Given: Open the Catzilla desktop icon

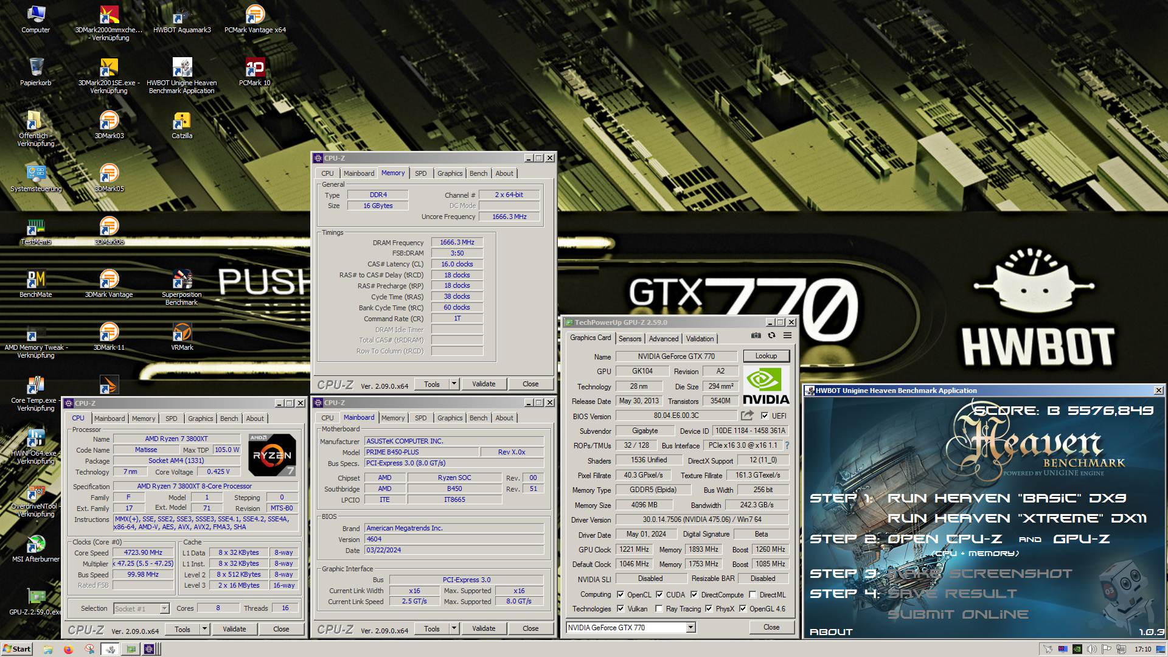Looking at the screenshot, I should pos(182,125).
